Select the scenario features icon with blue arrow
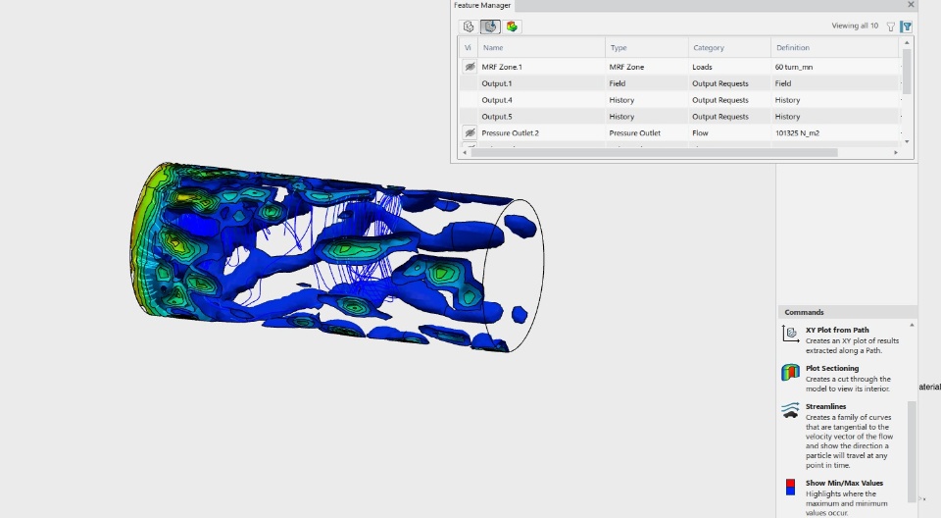941x518 pixels. coord(490,26)
